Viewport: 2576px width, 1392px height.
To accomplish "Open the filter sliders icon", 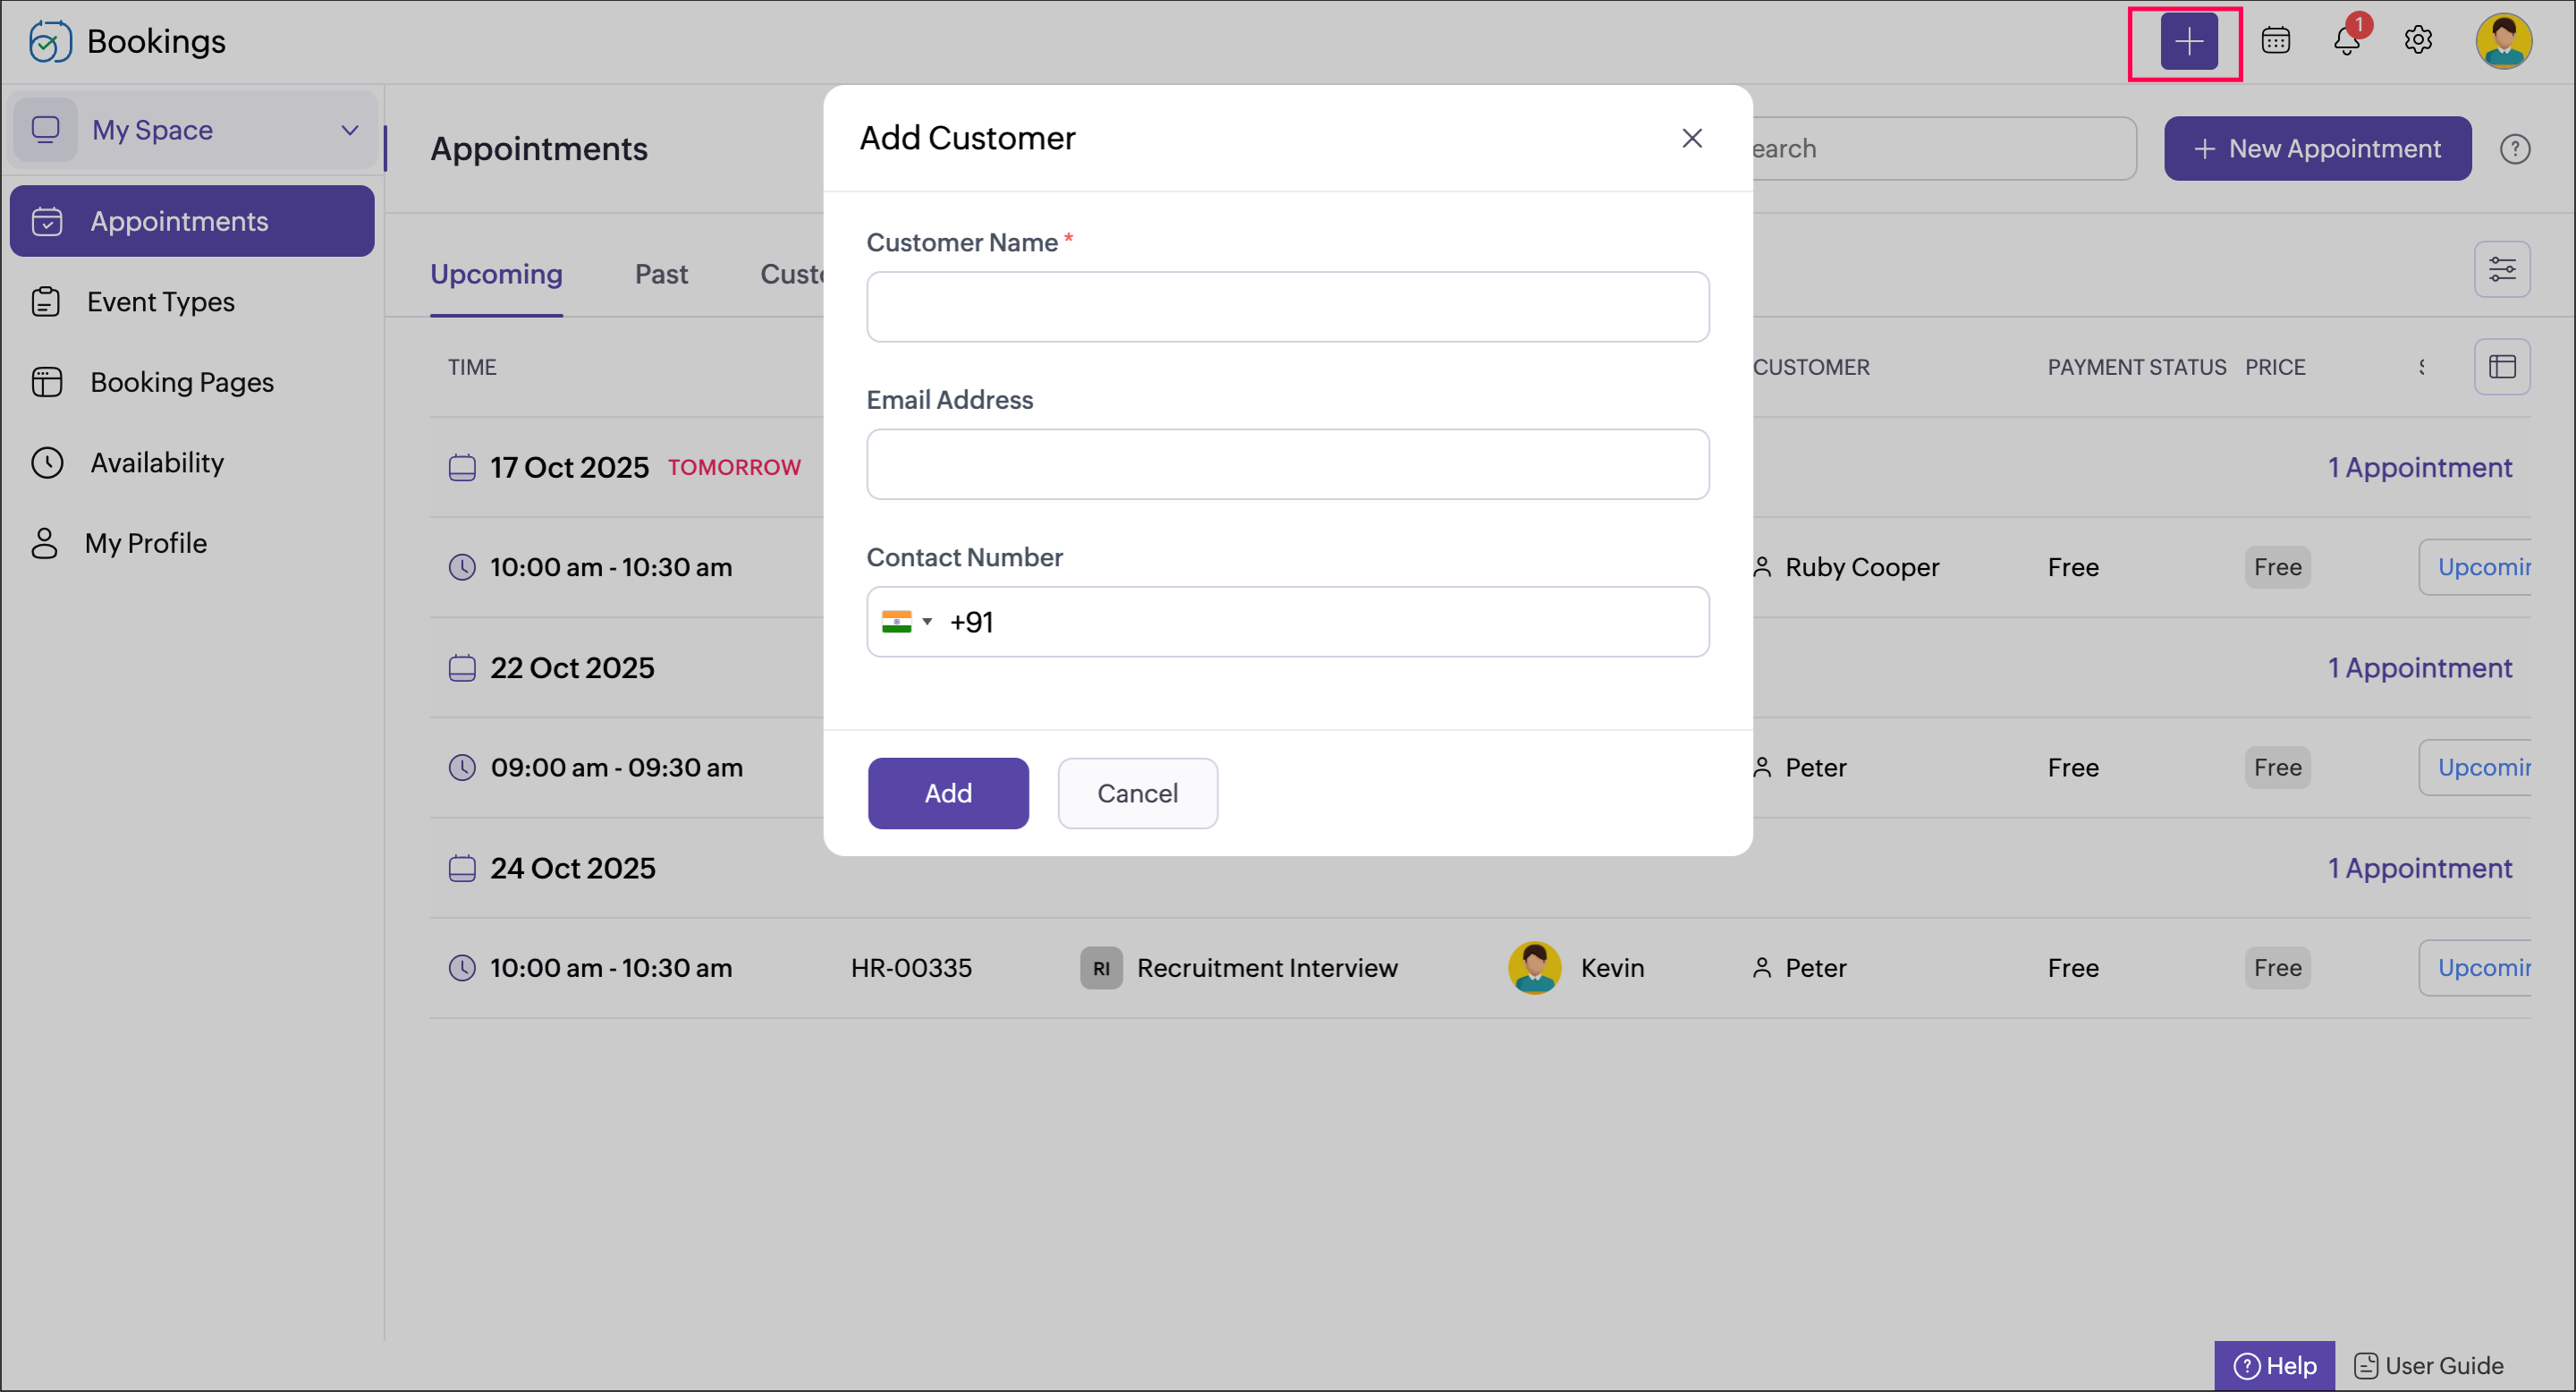I will point(2501,269).
